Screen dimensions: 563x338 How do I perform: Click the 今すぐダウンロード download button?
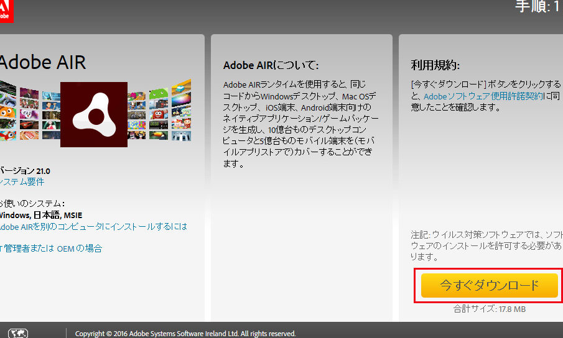tap(489, 285)
